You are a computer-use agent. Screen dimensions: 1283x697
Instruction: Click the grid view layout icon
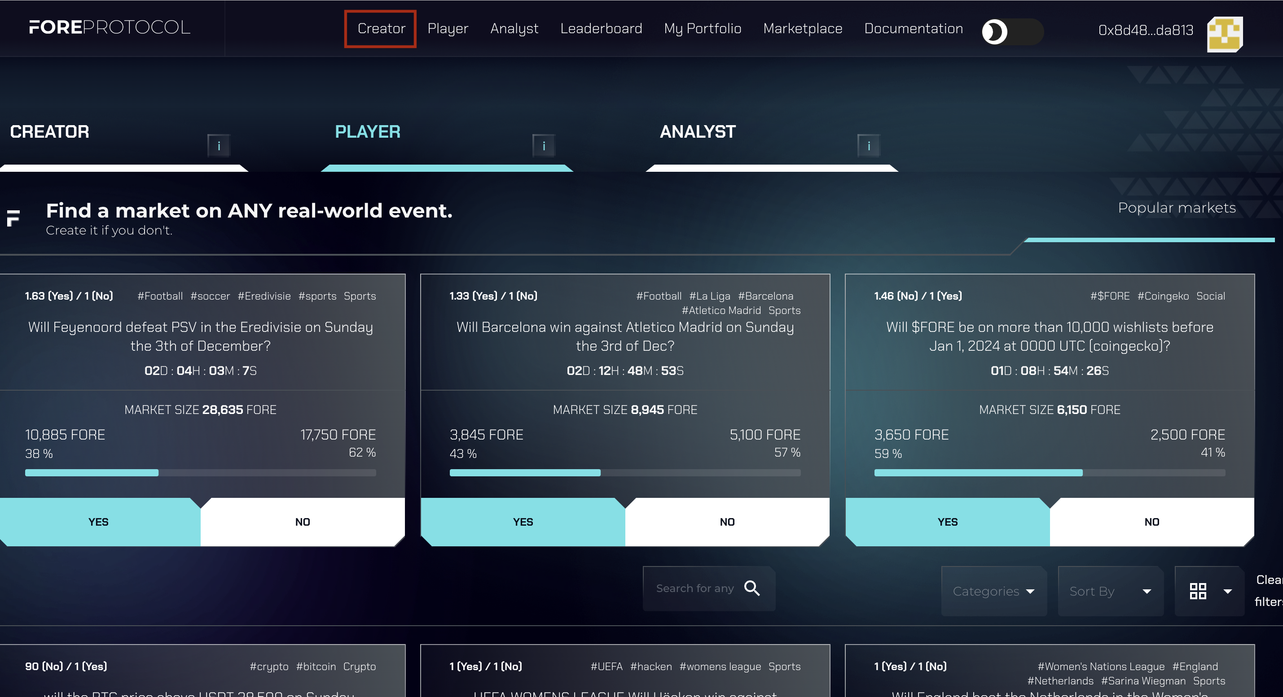click(1198, 591)
